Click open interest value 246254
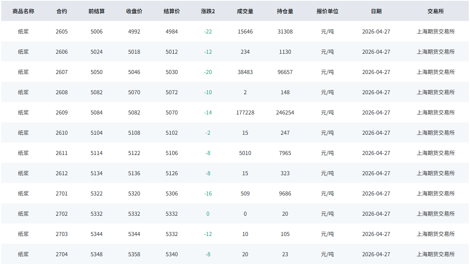This screenshot has height=264, width=470. click(285, 113)
